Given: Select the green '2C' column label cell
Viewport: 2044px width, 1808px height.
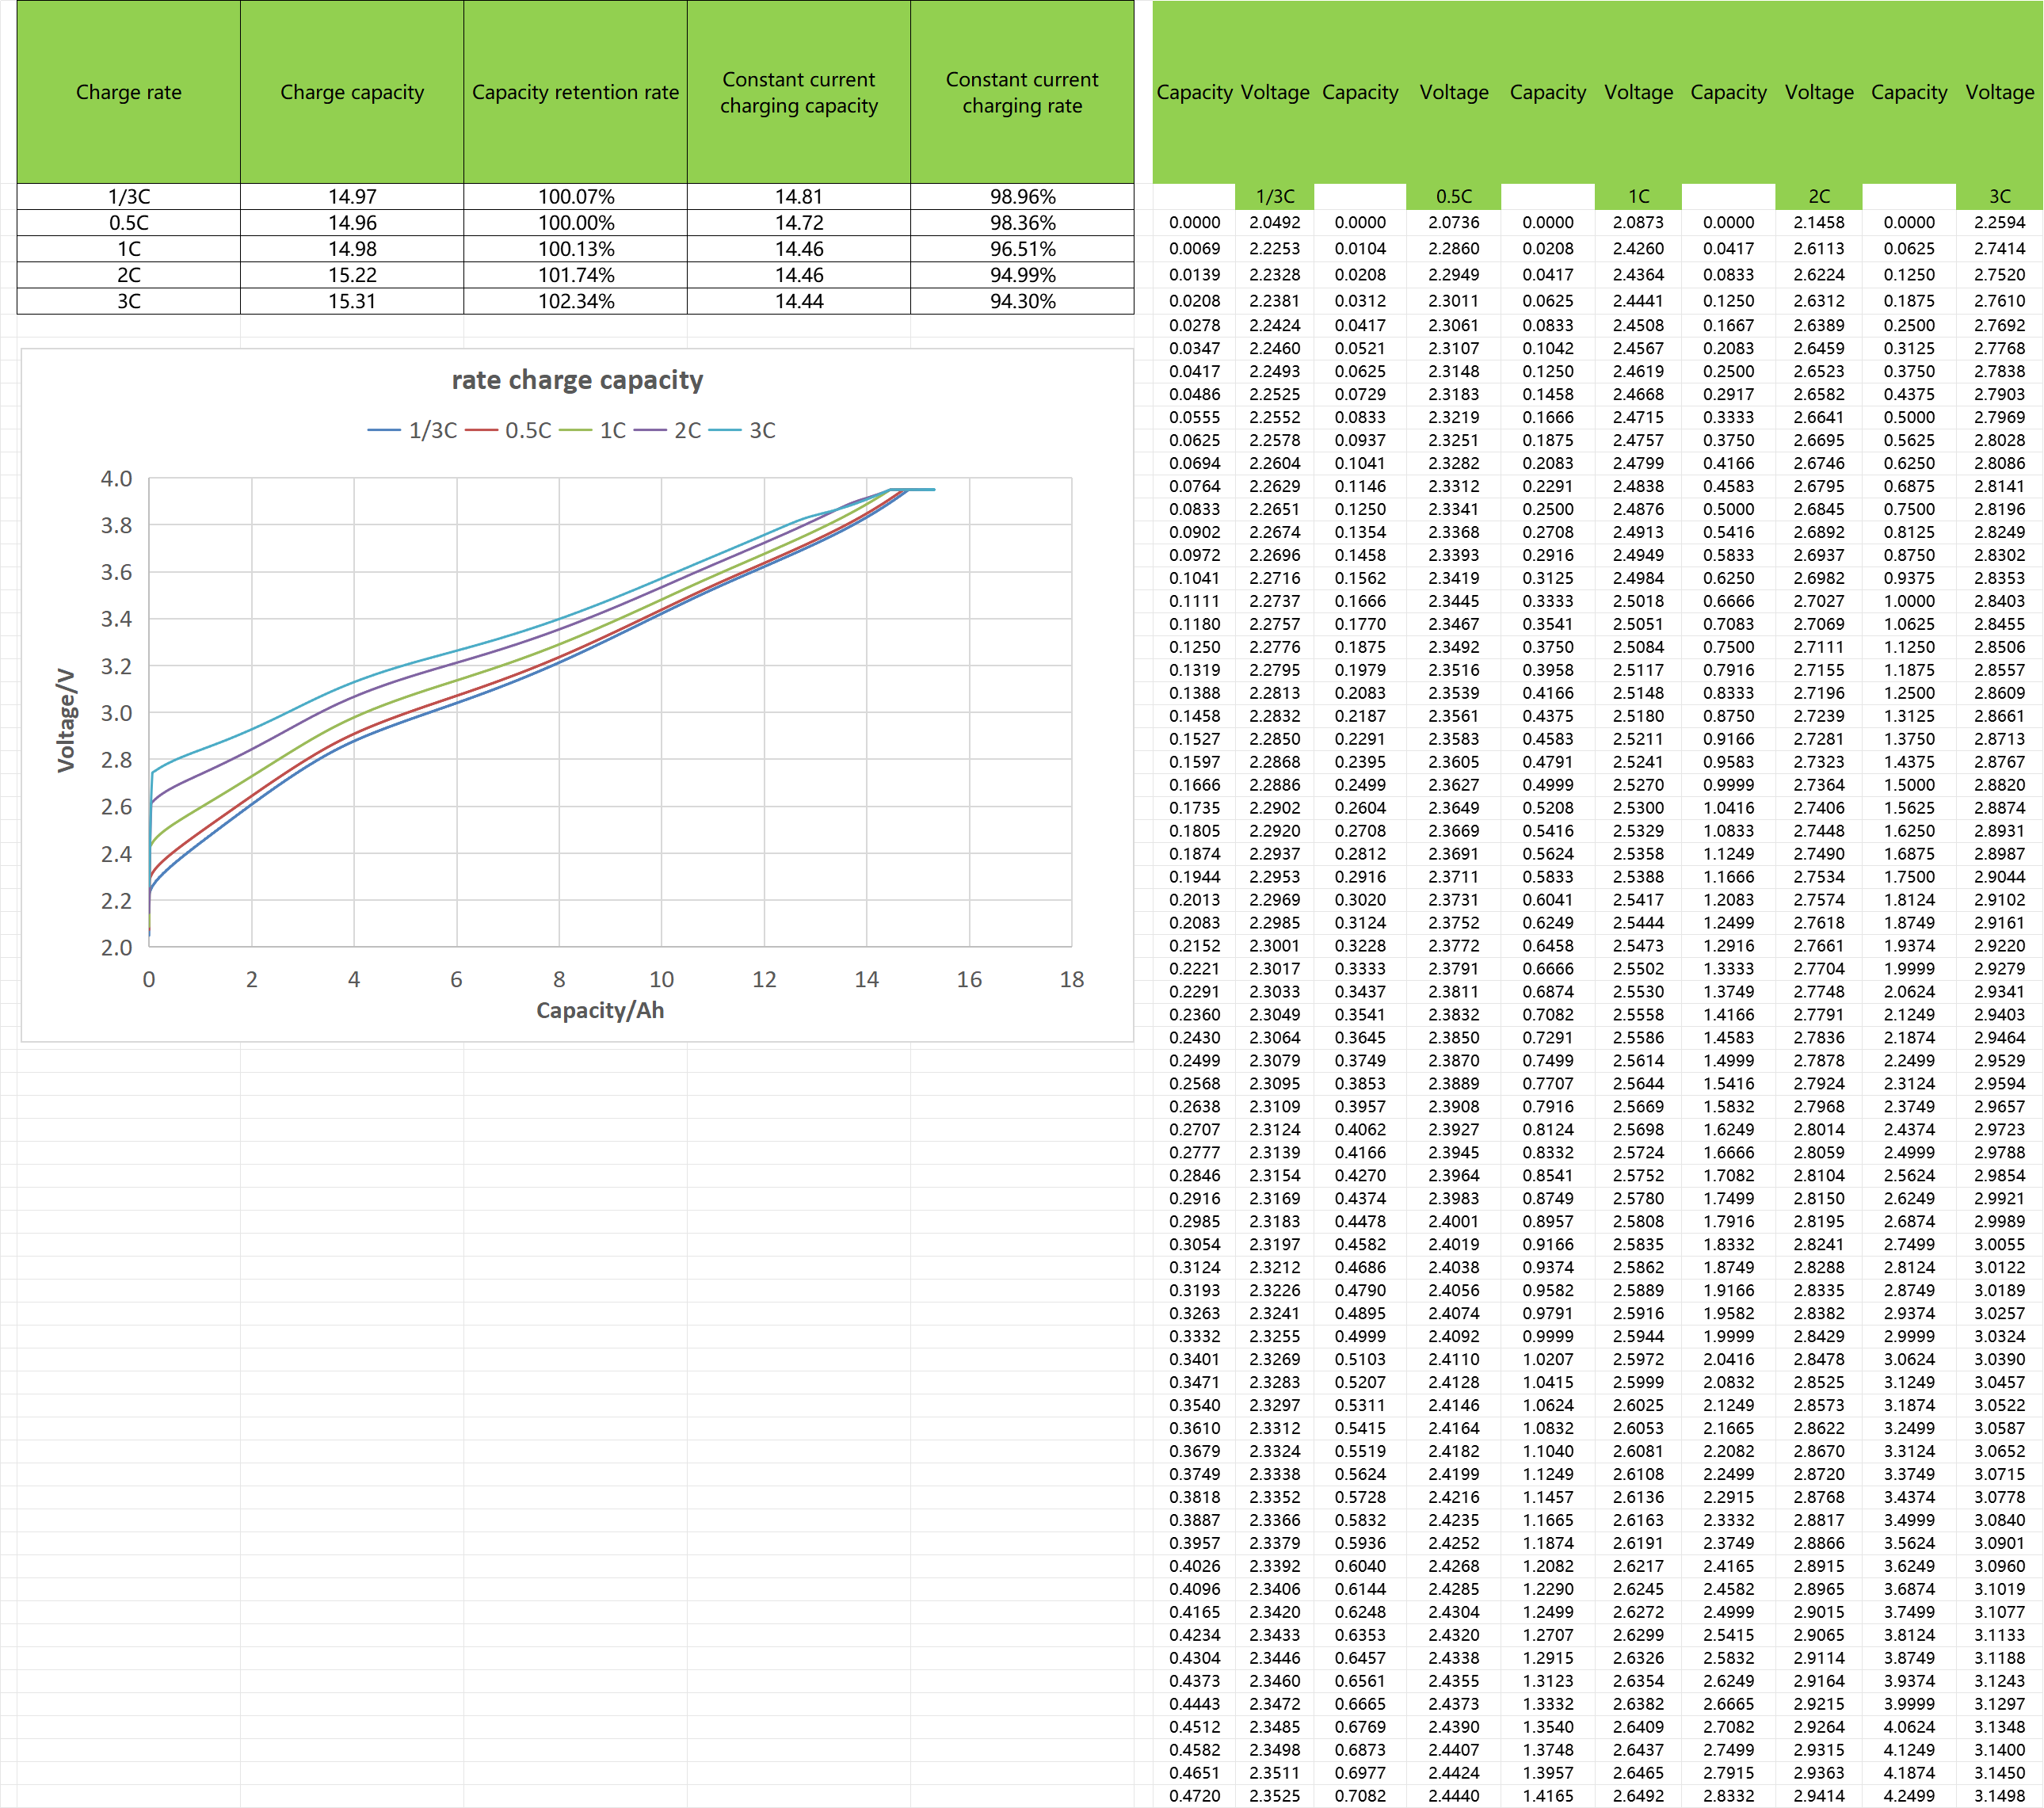Looking at the screenshot, I should pyautogui.click(x=1819, y=197).
